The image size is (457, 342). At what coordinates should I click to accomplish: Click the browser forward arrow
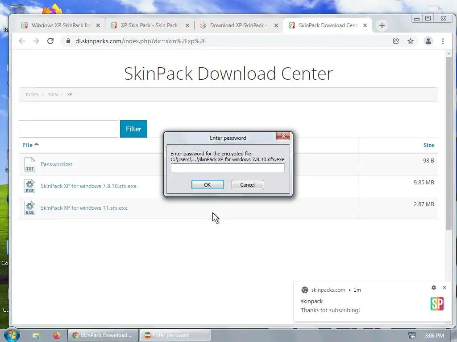pos(36,41)
